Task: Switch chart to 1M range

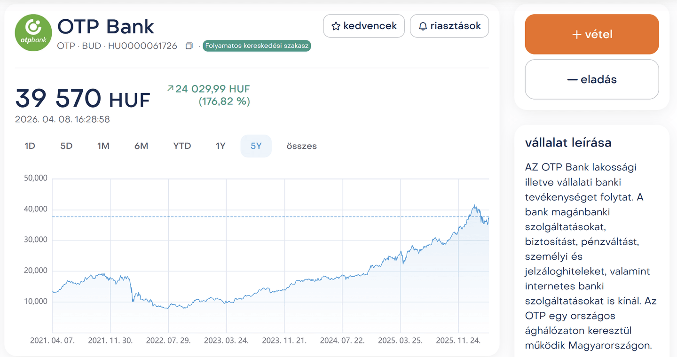Action: [103, 146]
